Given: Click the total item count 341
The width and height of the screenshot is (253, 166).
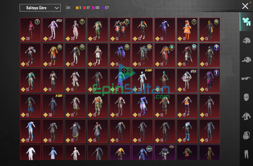Looking at the screenshot, I should 68,8.
